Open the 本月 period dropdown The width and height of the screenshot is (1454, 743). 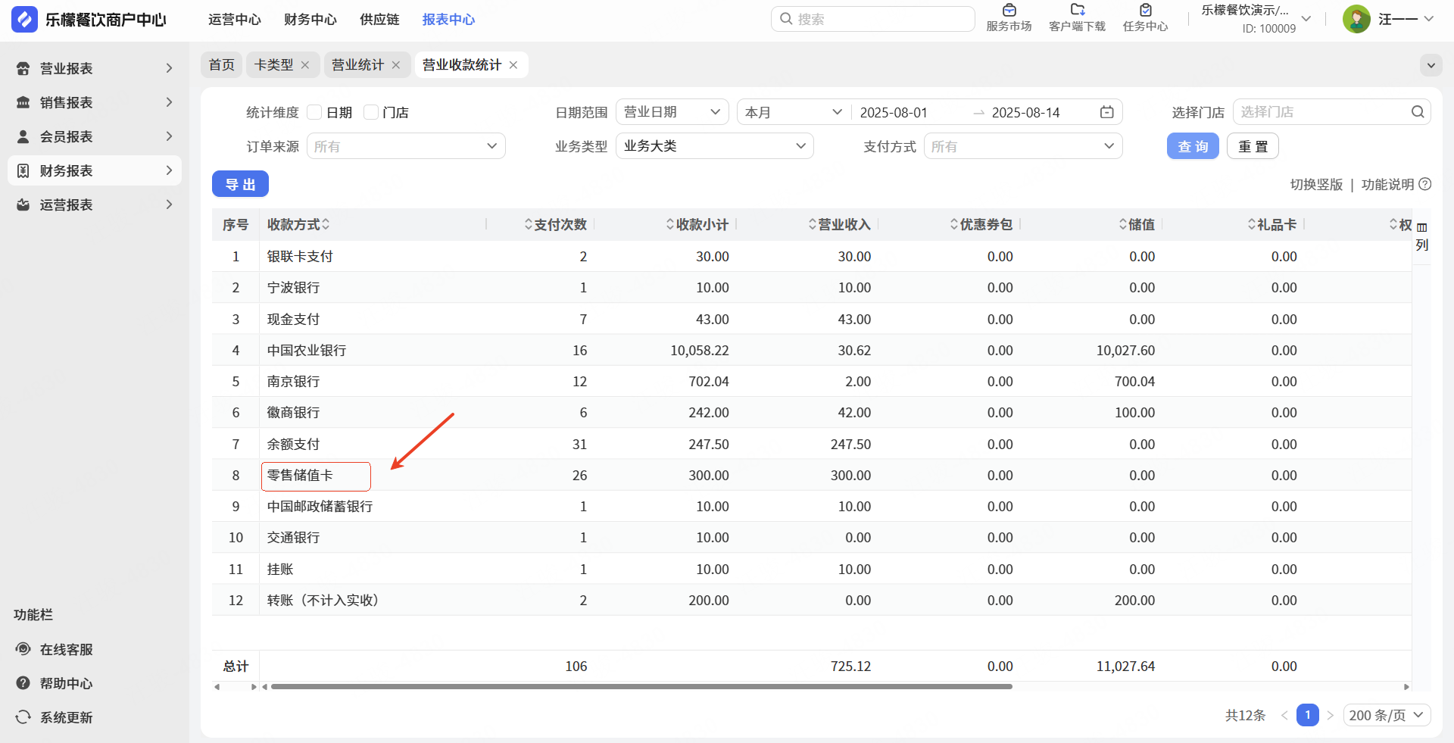click(793, 112)
